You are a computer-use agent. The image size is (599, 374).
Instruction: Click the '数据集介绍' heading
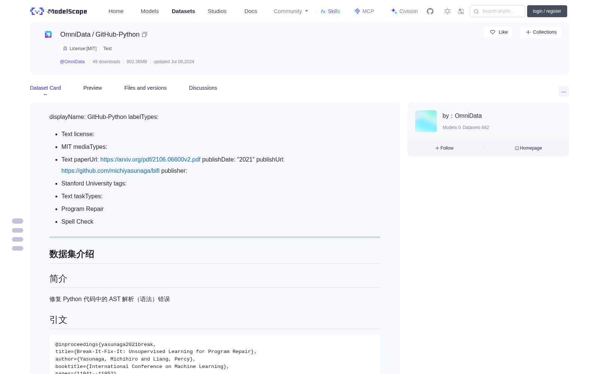72,254
